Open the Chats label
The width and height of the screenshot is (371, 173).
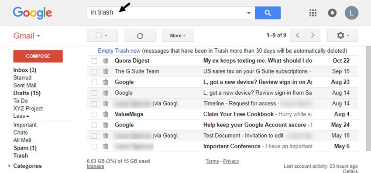21,133
